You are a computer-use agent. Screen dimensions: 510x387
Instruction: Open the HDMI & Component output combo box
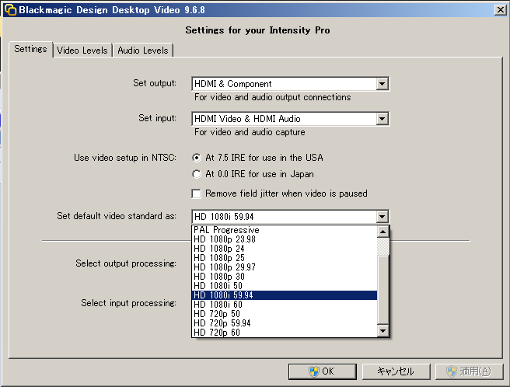point(290,84)
